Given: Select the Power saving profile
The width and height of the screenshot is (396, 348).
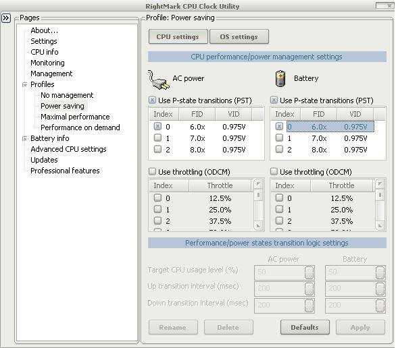Looking at the screenshot, I should click(x=62, y=106).
